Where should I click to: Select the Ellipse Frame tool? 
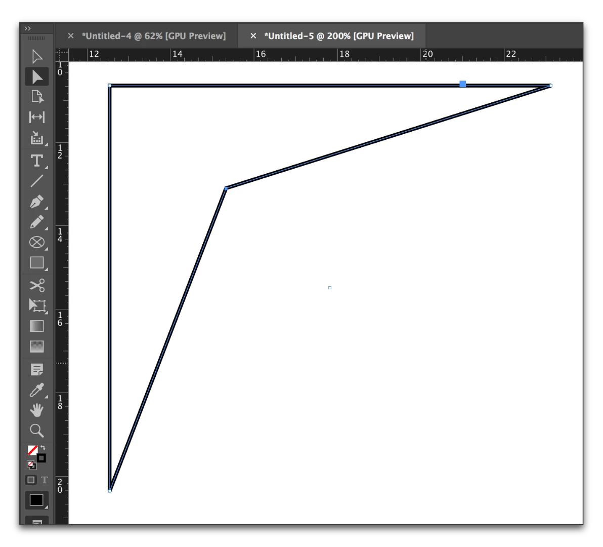(x=37, y=243)
